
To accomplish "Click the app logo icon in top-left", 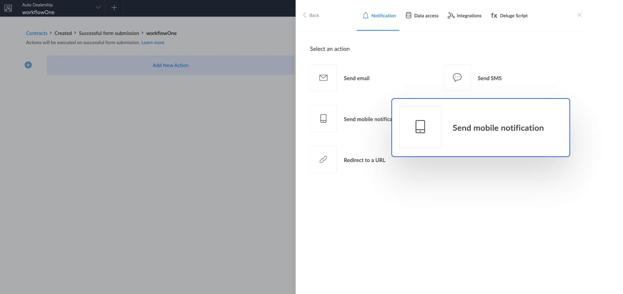I will [8, 8].
